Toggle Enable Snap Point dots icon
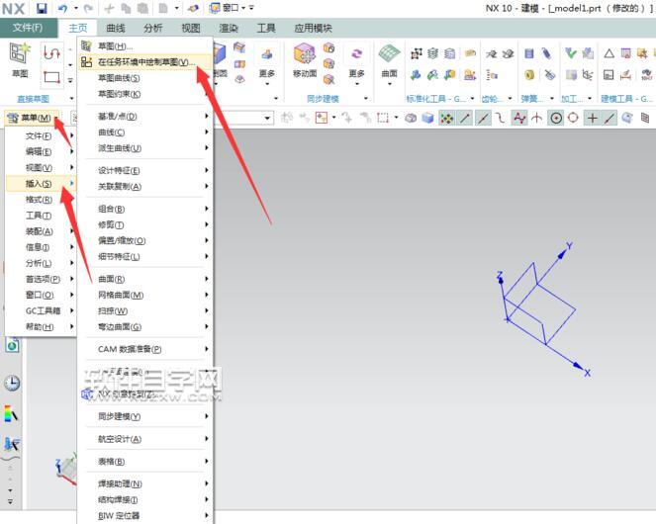656x524 pixels. click(447, 119)
